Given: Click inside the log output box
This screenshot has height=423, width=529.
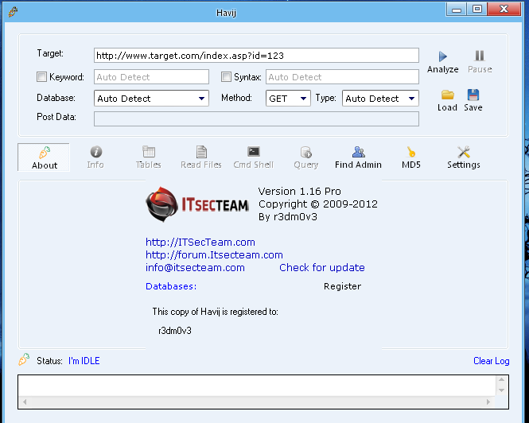Looking at the screenshot, I should pos(256,386).
